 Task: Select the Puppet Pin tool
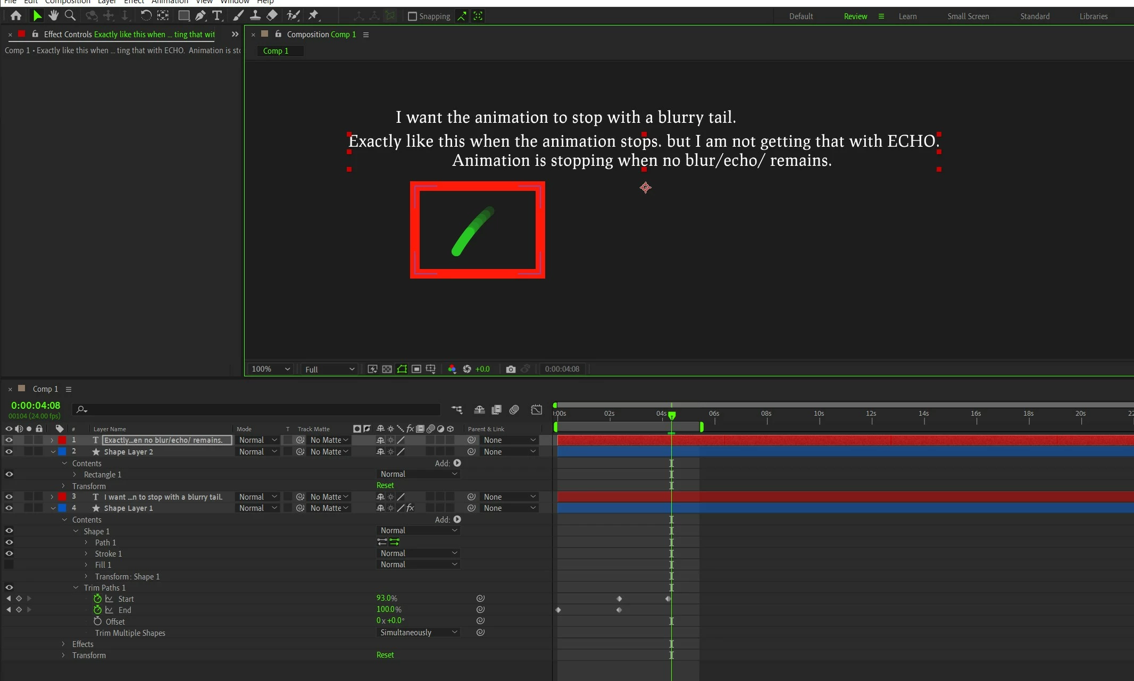[x=313, y=15]
